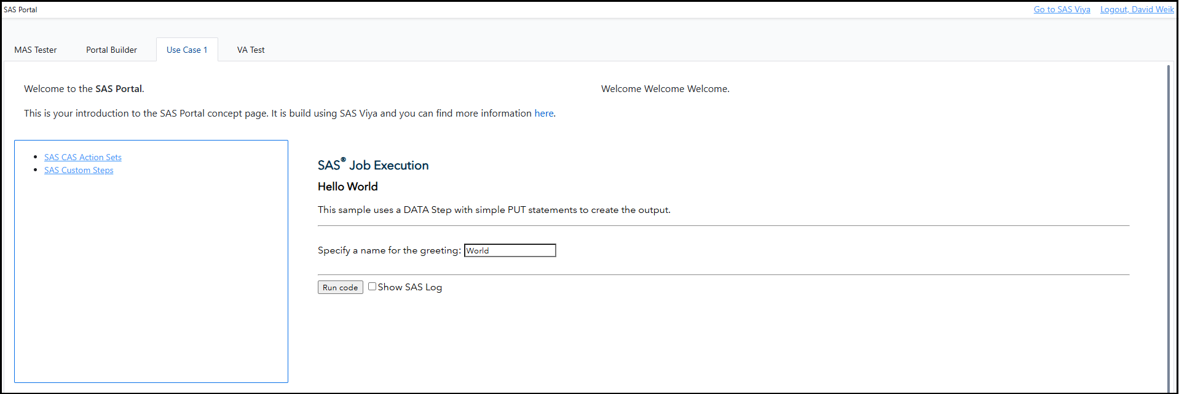Select the Use Case 1 tab
Screen dimensions: 1179x394
pos(187,50)
